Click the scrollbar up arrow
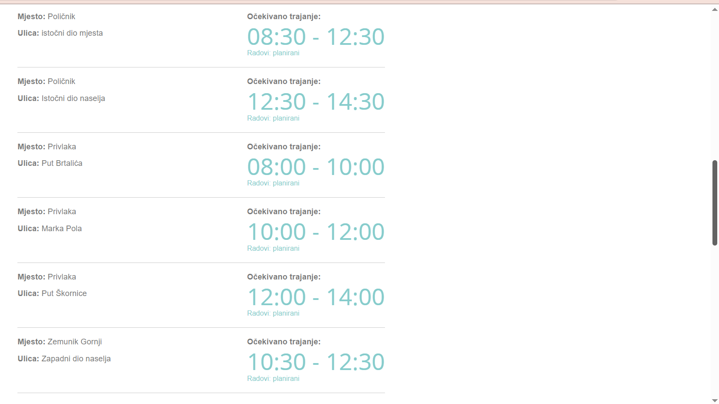 (x=715, y=9)
